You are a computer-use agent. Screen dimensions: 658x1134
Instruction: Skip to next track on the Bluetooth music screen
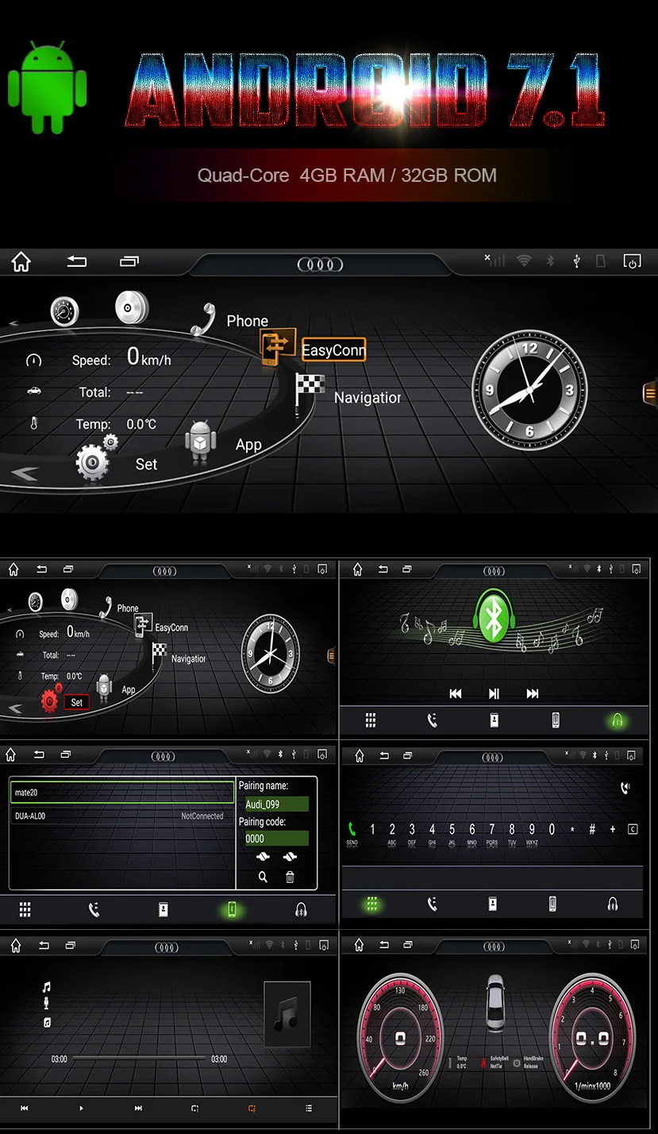pos(533,693)
